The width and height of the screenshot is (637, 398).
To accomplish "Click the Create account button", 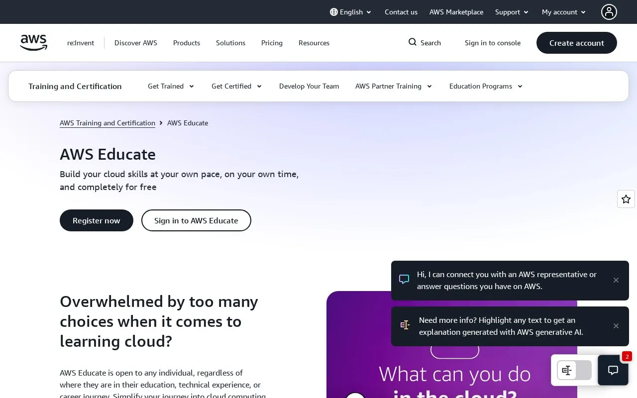I will click(577, 43).
